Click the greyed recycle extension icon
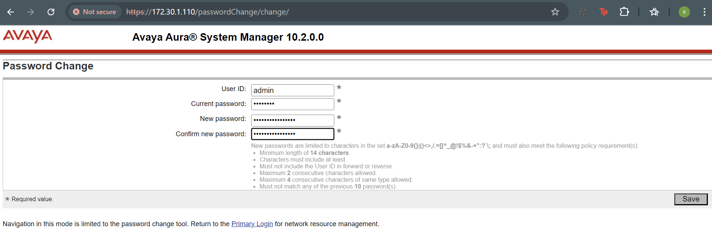 click(583, 12)
